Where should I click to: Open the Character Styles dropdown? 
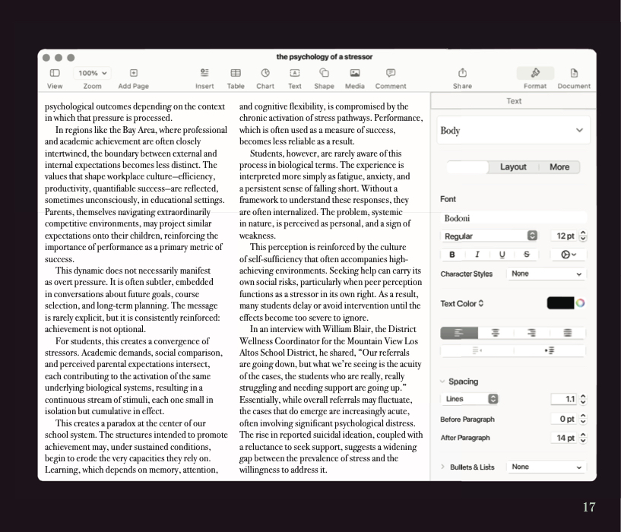coord(547,274)
